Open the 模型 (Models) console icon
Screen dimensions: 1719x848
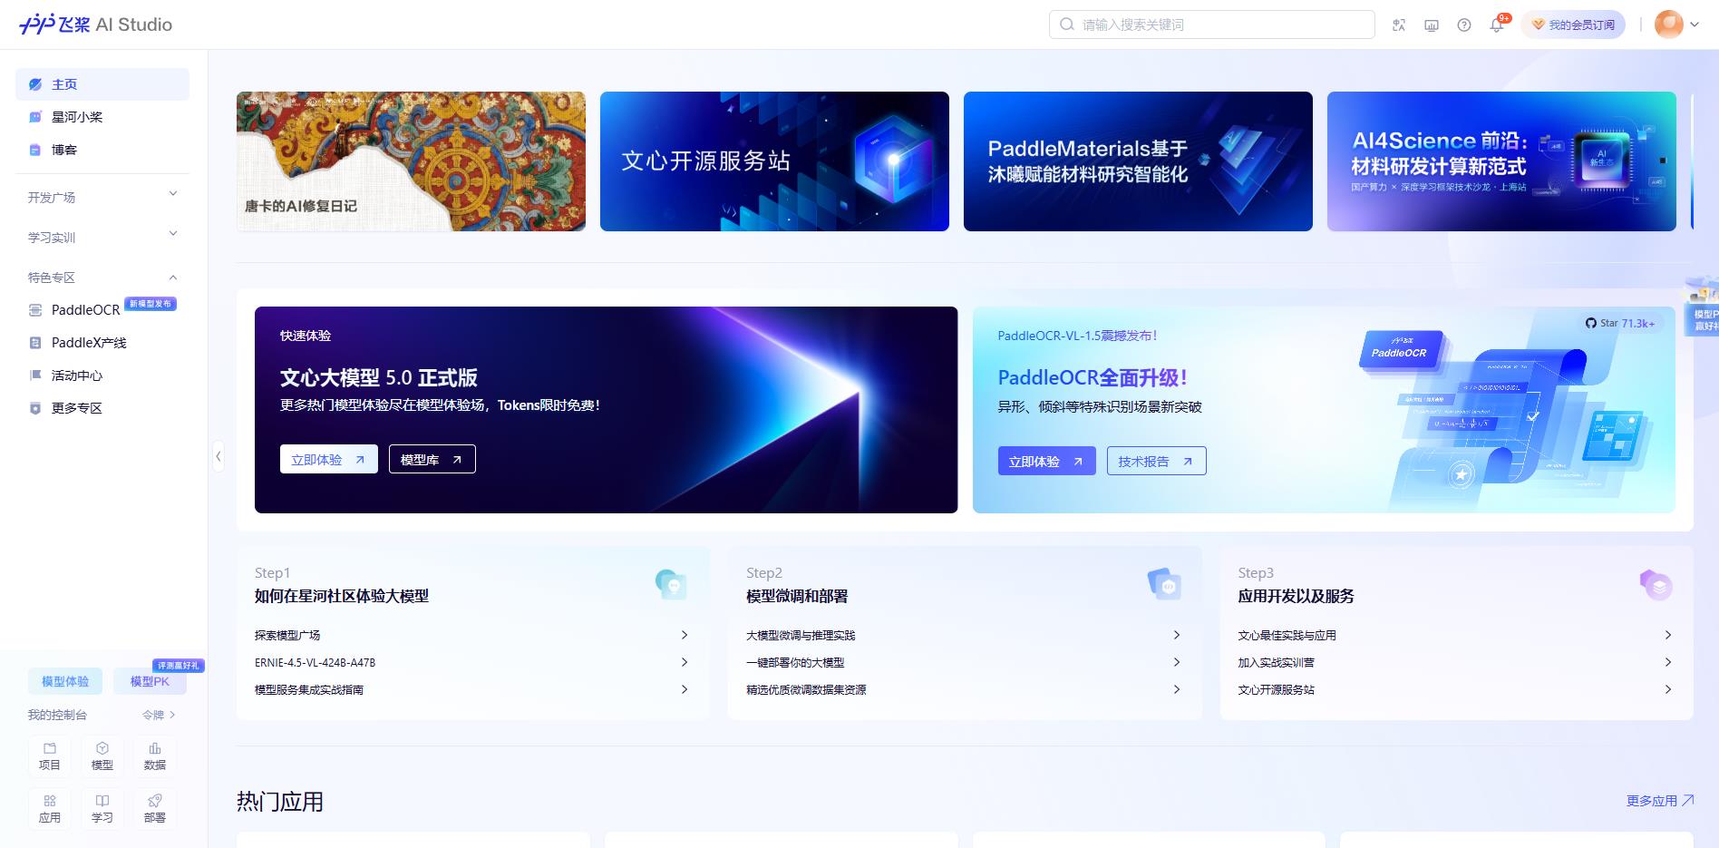(102, 755)
